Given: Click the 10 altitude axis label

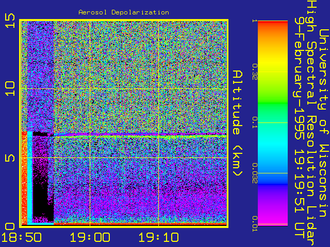Looking at the screenshot, I should pos(10,89).
